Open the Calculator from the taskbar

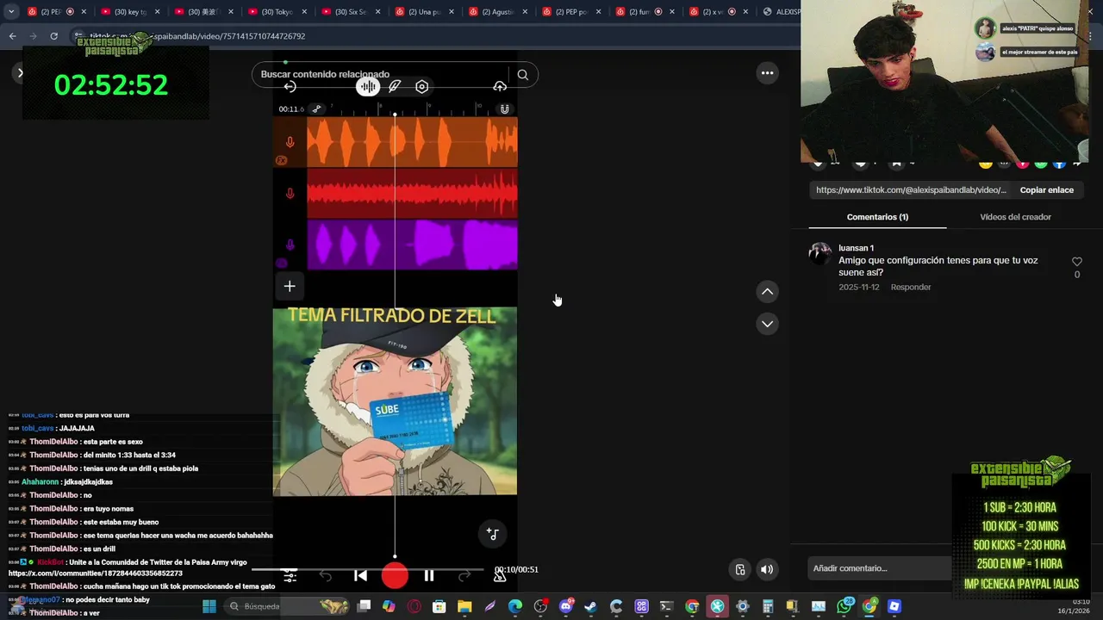coord(767,606)
